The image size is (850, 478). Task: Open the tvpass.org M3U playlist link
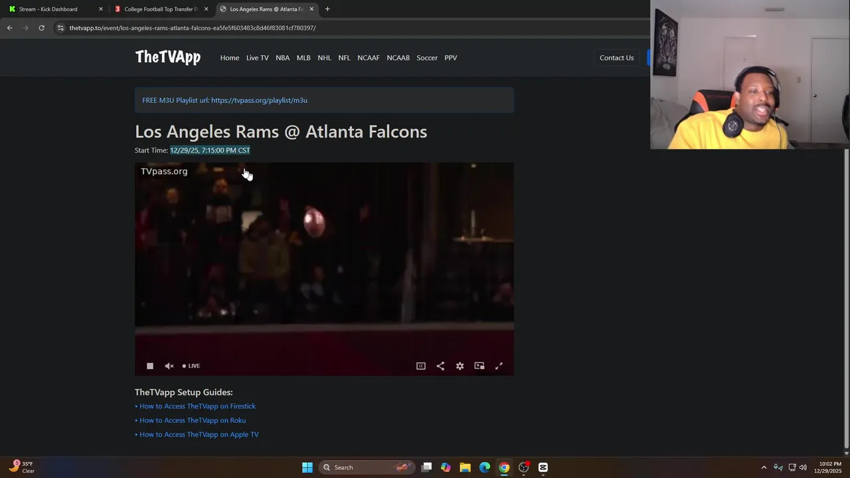tap(259, 100)
